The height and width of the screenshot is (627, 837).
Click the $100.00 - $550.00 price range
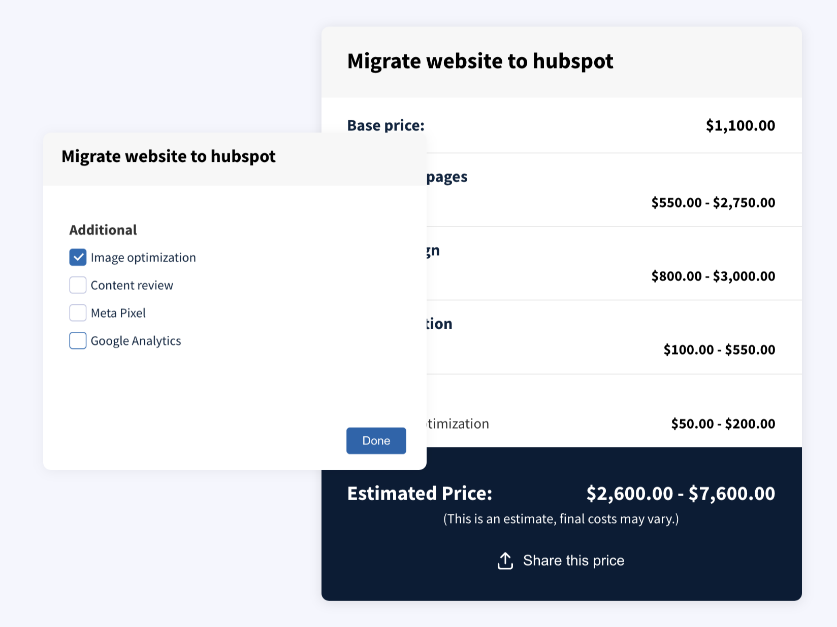[719, 350]
